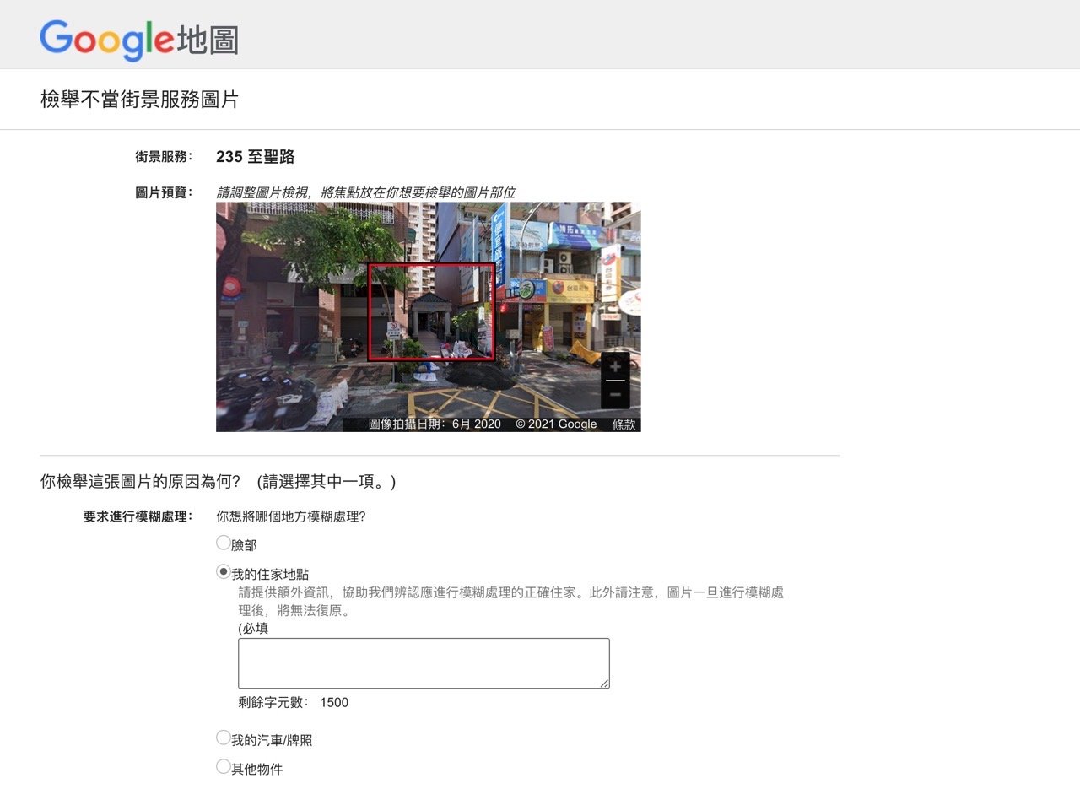The image size is (1080, 800).
Task: Click the required details text box
Action: point(424,663)
